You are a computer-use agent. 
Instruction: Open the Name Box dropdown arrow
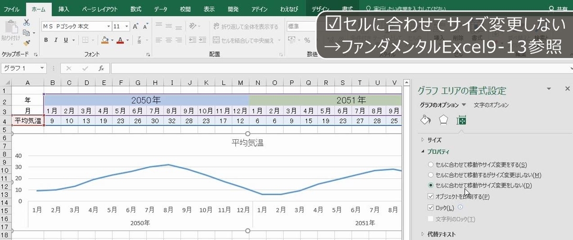coord(42,68)
